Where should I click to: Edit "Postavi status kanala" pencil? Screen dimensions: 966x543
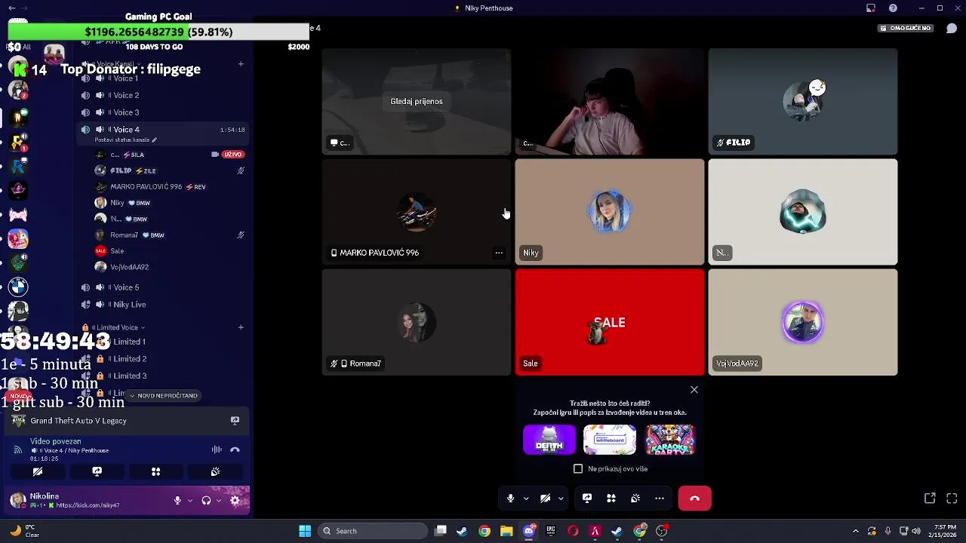[154, 140]
